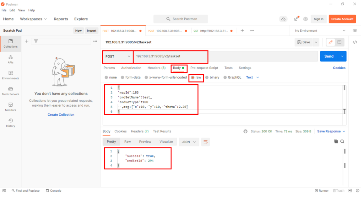Select the form-data body type radio button
Image resolution: width=363 pixels, height=197 pixels.
(122, 77)
